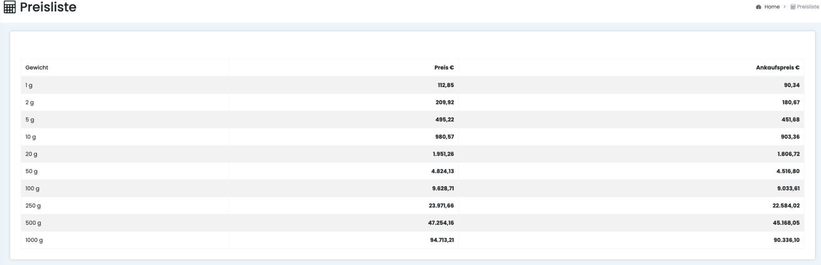
Task: Select the Preis € column header
Action: (x=444, y=68)
